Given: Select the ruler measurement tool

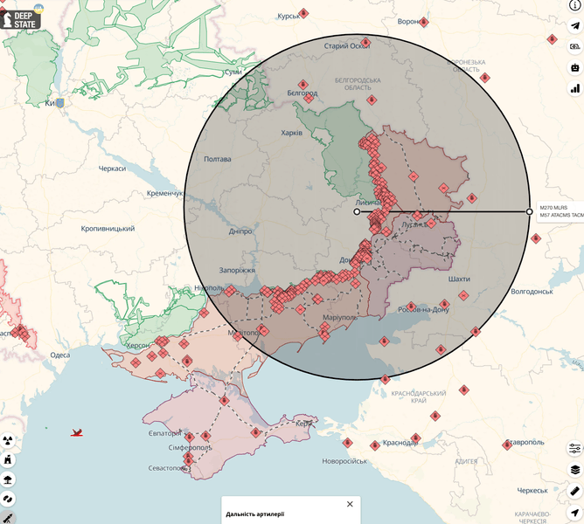Looking at the screenshot, I should pyautogui.click(x=574, y=491).
